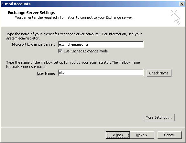The image size is (186, 143).
Task: Click the 'E-mail Accounts' title bar text
Action: click(16, 4)
